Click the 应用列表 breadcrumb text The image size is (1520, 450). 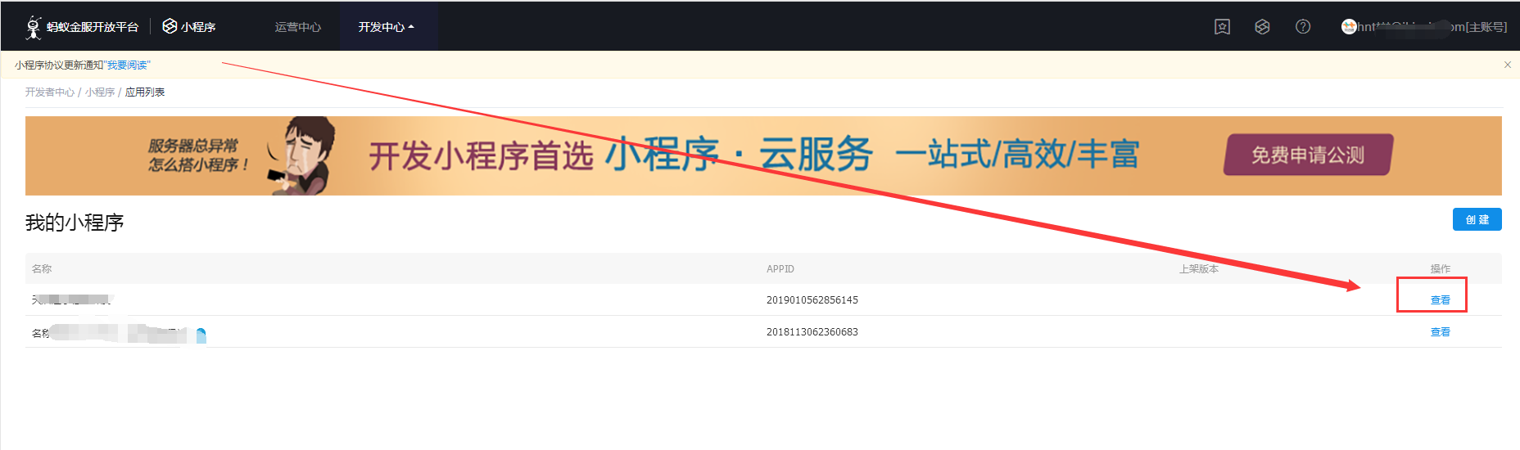pyautogui.click(x=145, y=92)
